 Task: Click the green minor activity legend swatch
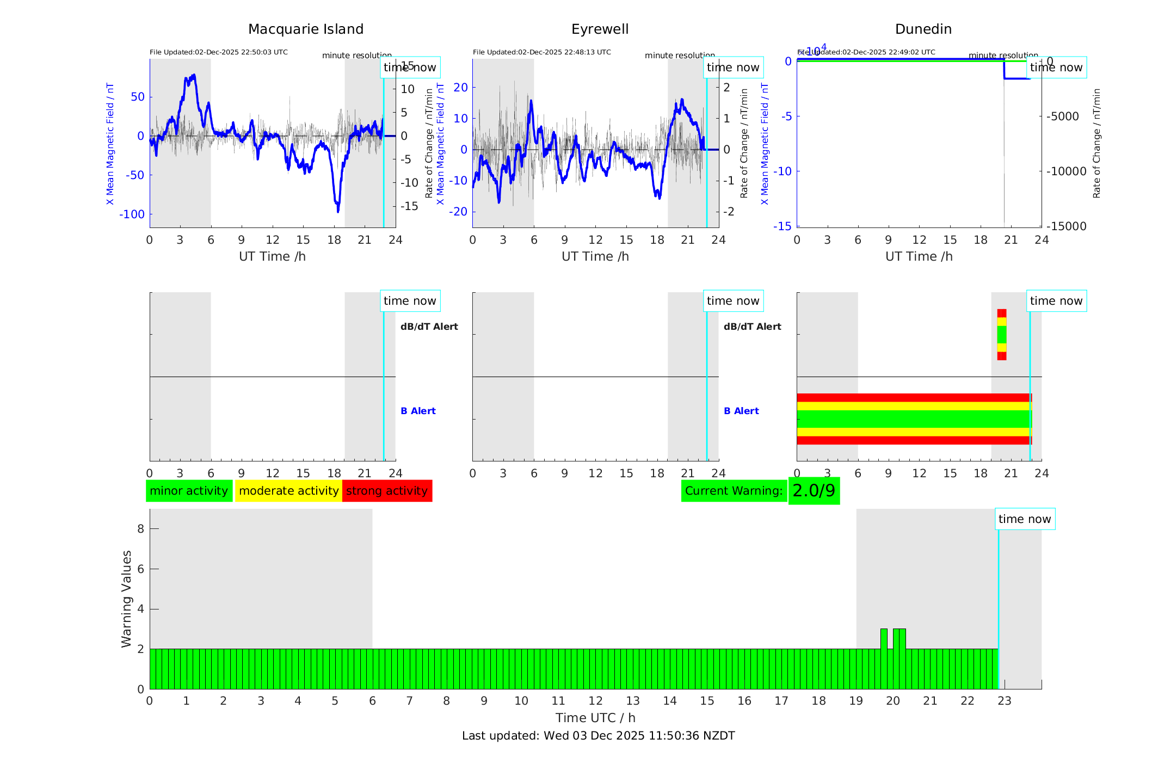[189, 491]
